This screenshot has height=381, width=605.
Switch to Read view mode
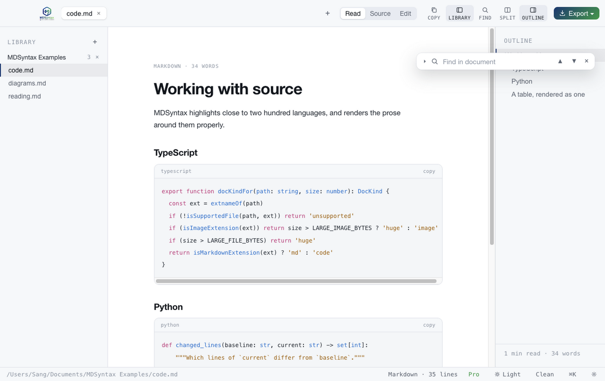pos(353,14)
